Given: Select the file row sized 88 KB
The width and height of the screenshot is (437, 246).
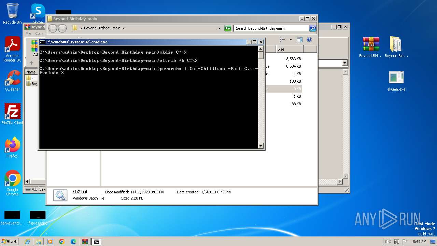Looking at the screenshot, I should tap(284, 104).
